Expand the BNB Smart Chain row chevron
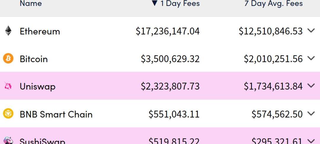Image resolution: width=320 pixels, height=144 pixels. coord(311,114)
